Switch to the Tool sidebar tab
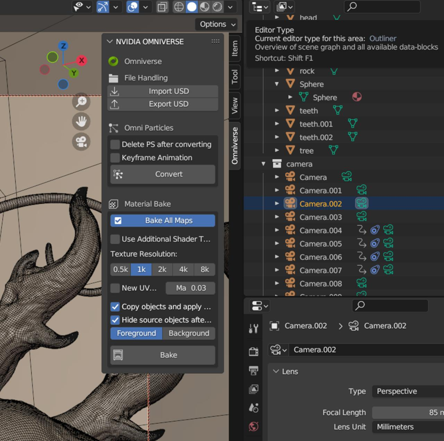Image resolution: width=444 pixels, height=441 pixels. click(x=235, y=77)
